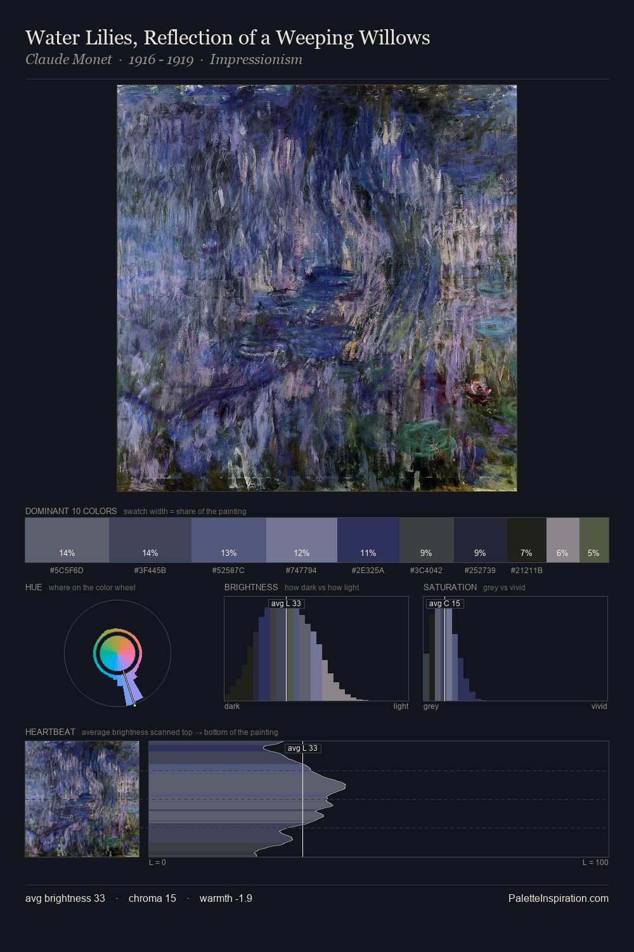The height and width of the screenshot is (952, 634).
Task: Click 'warmth -1.9' in the footer
Action: pyautogui.click(x=226, y=898)
